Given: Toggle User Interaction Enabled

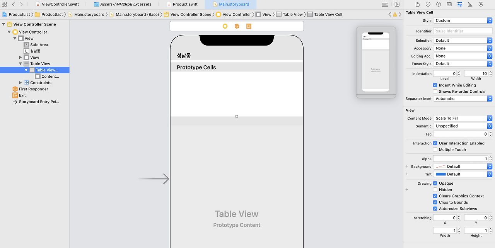Looking at the screenshot, I should tap(435, 143).
